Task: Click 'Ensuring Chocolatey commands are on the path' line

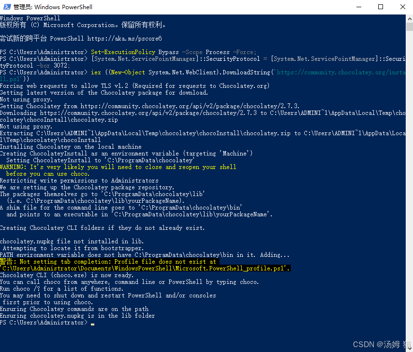Action: click(74, 309)
